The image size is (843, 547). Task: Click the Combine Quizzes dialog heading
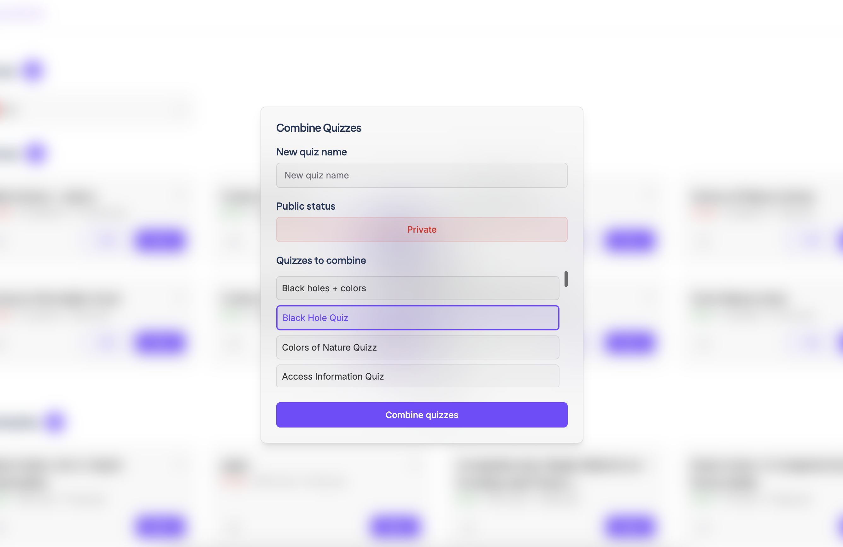(319, 128)
